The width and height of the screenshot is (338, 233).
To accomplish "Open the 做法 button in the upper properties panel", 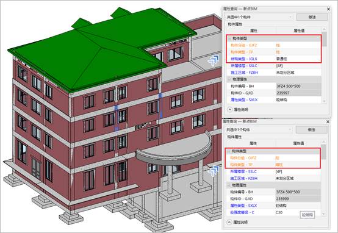I will tap(312, 17).
